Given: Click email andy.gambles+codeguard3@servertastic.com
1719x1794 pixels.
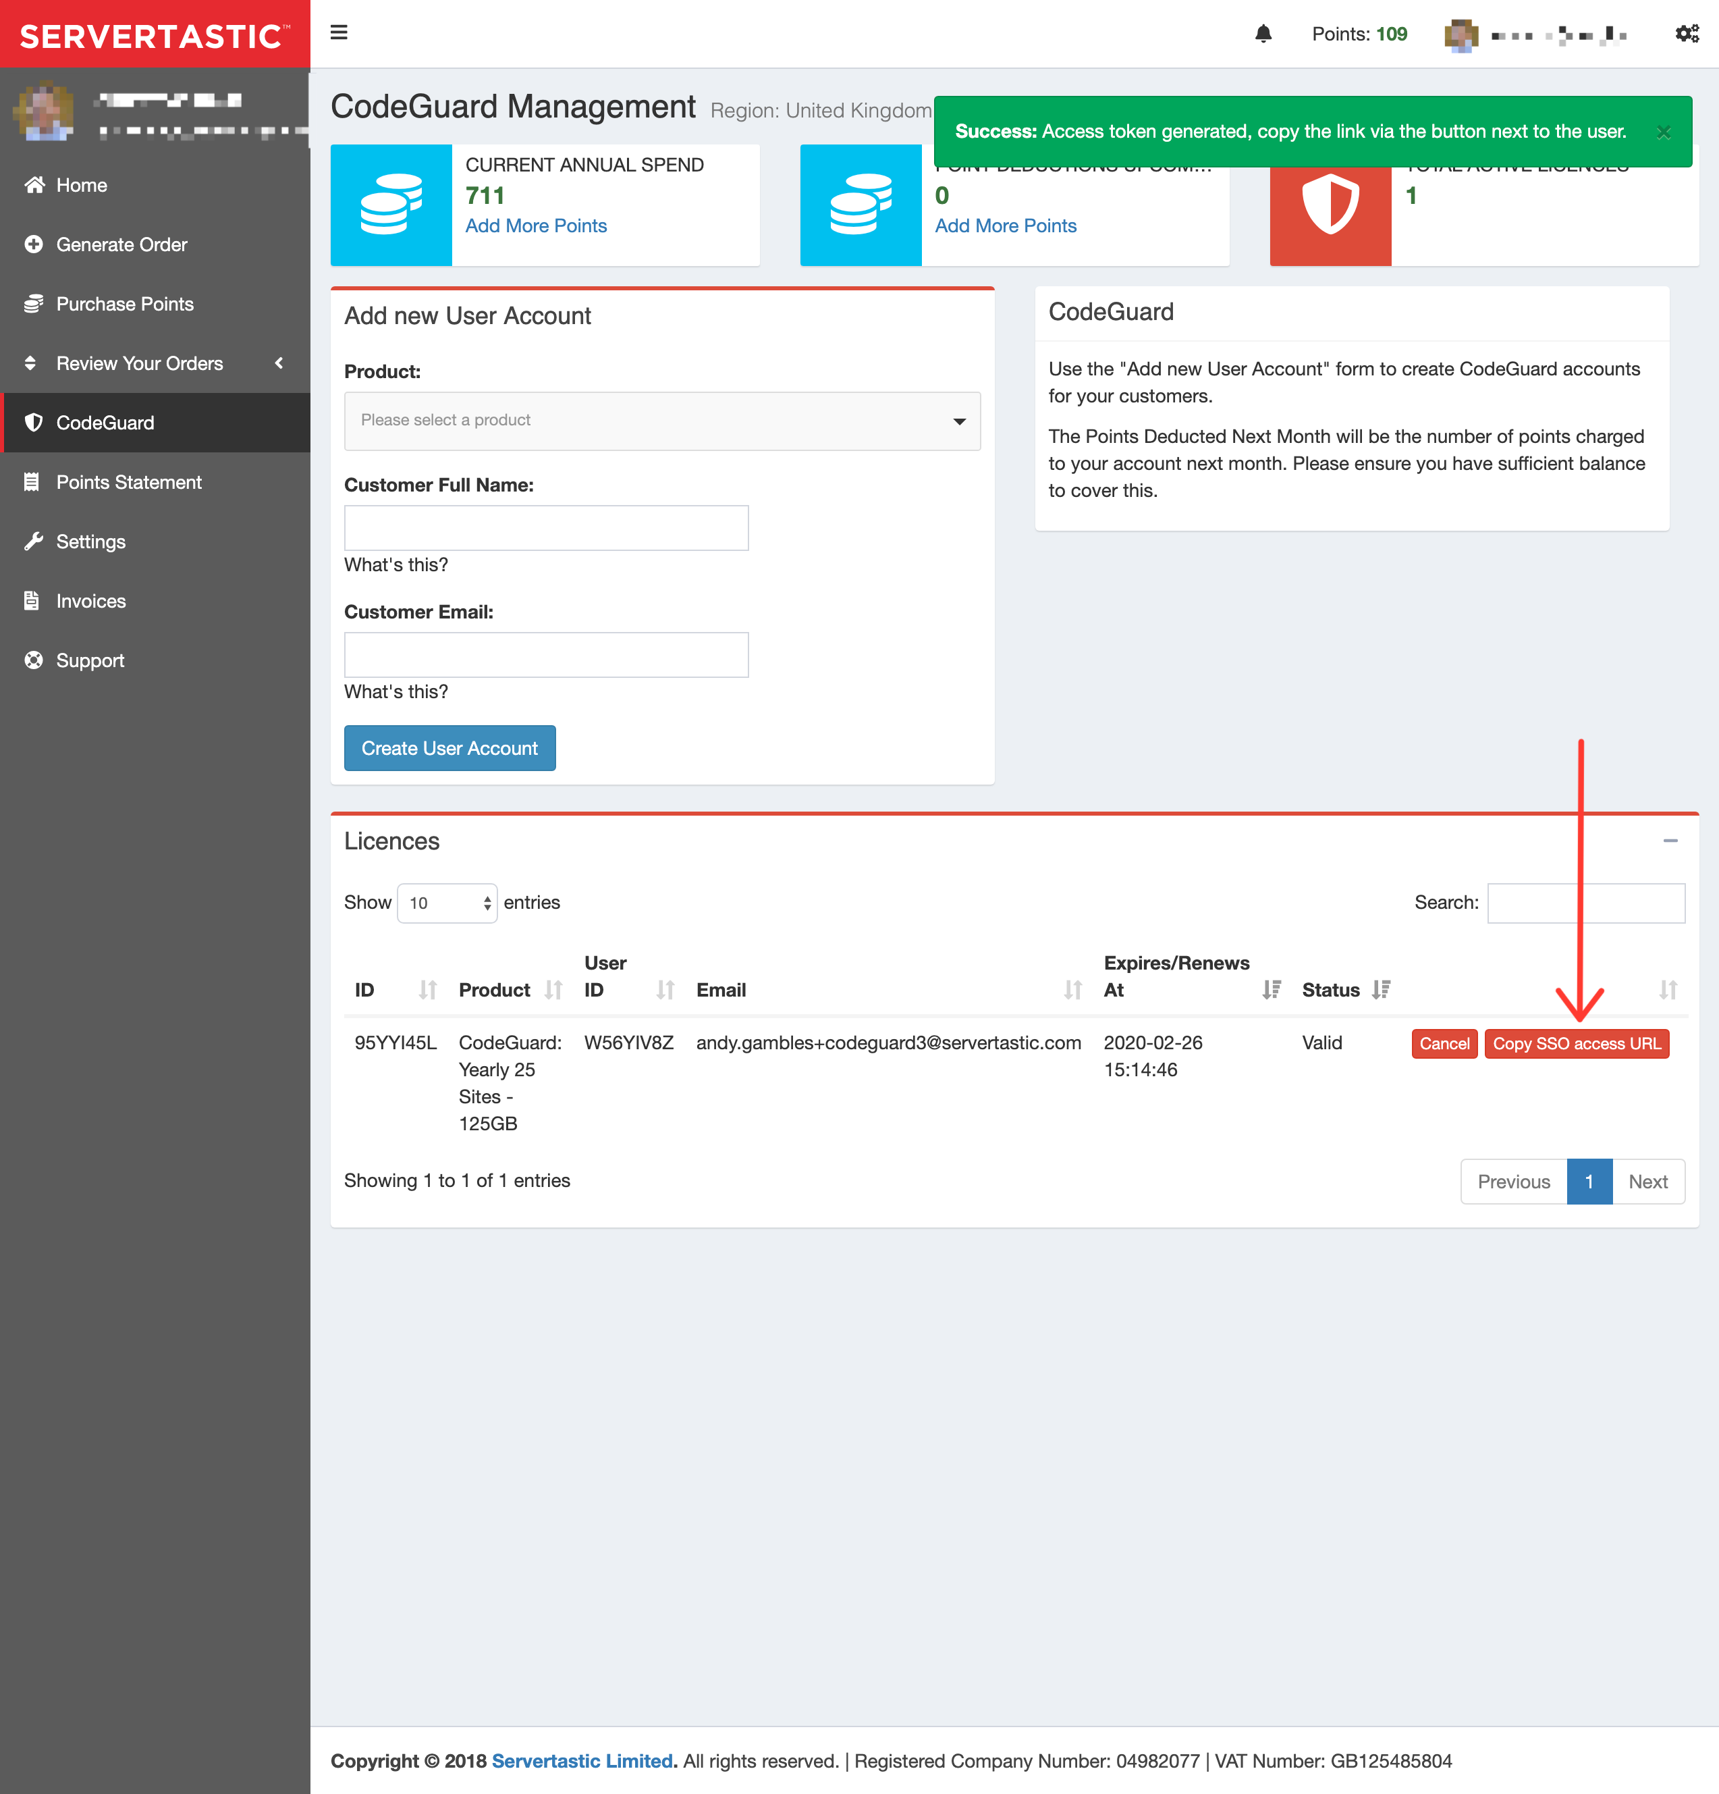Looking at the screenshot, I should pos(888,1043).
